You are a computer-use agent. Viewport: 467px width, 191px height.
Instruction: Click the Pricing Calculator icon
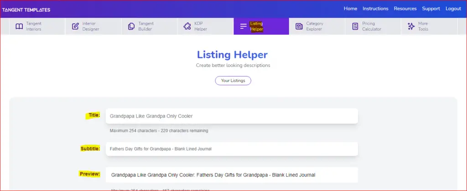[355, 26]
